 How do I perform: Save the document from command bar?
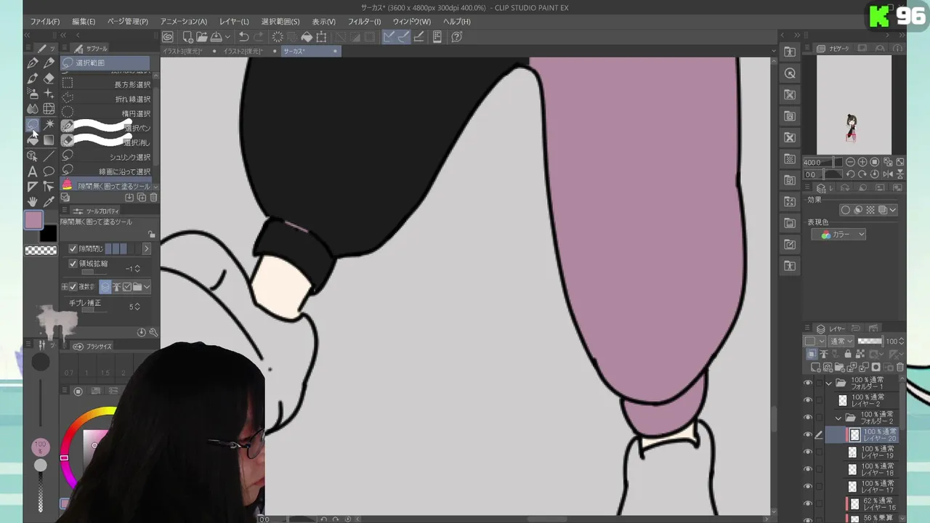pyautogui.click(x=216, y=37)
